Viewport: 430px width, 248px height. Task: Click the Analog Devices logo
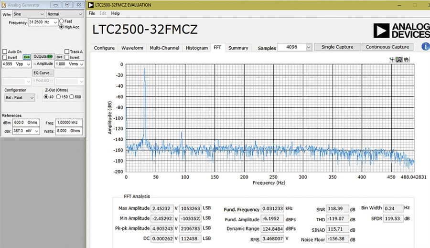tap(401, 31)
